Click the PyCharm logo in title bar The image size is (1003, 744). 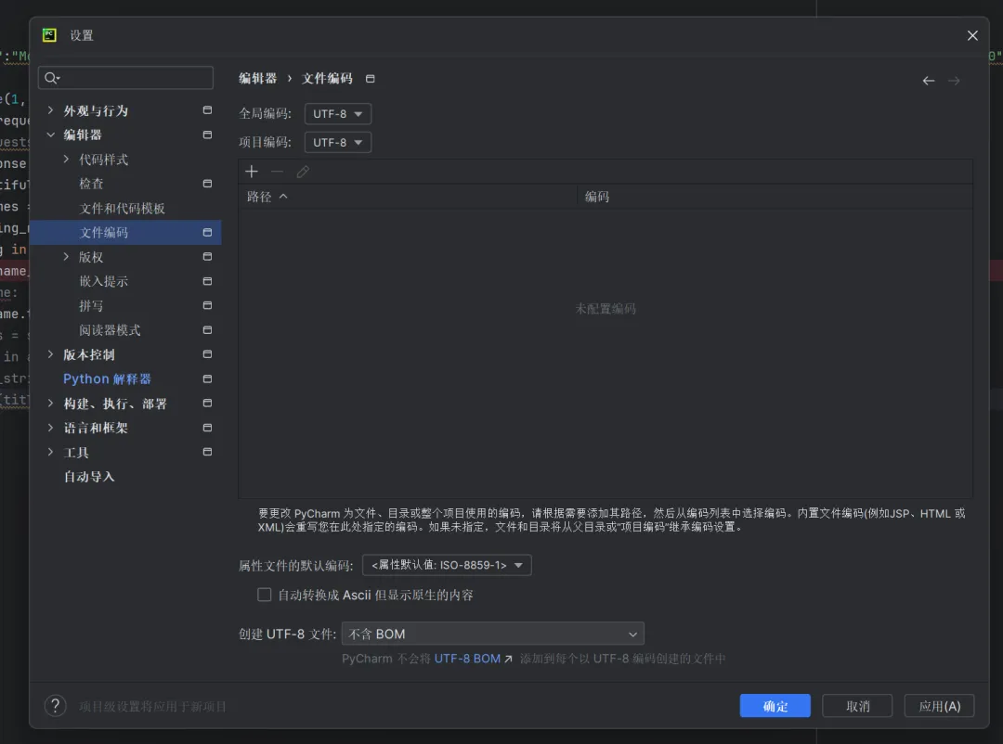49,35
